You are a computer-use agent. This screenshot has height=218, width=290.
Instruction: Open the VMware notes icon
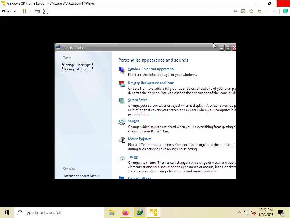pyautogui.click(x=285, y=11)
